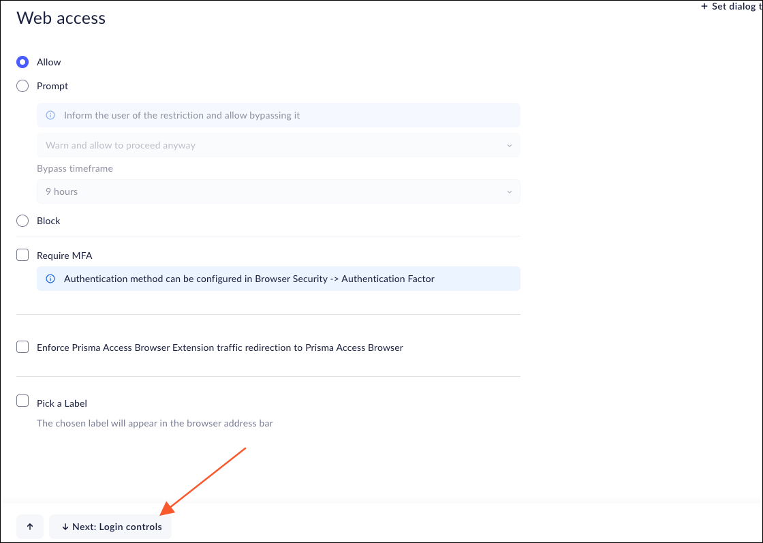Check the Pick a Label box
This screenshot has height=543, width=763.
pos(22,403)
